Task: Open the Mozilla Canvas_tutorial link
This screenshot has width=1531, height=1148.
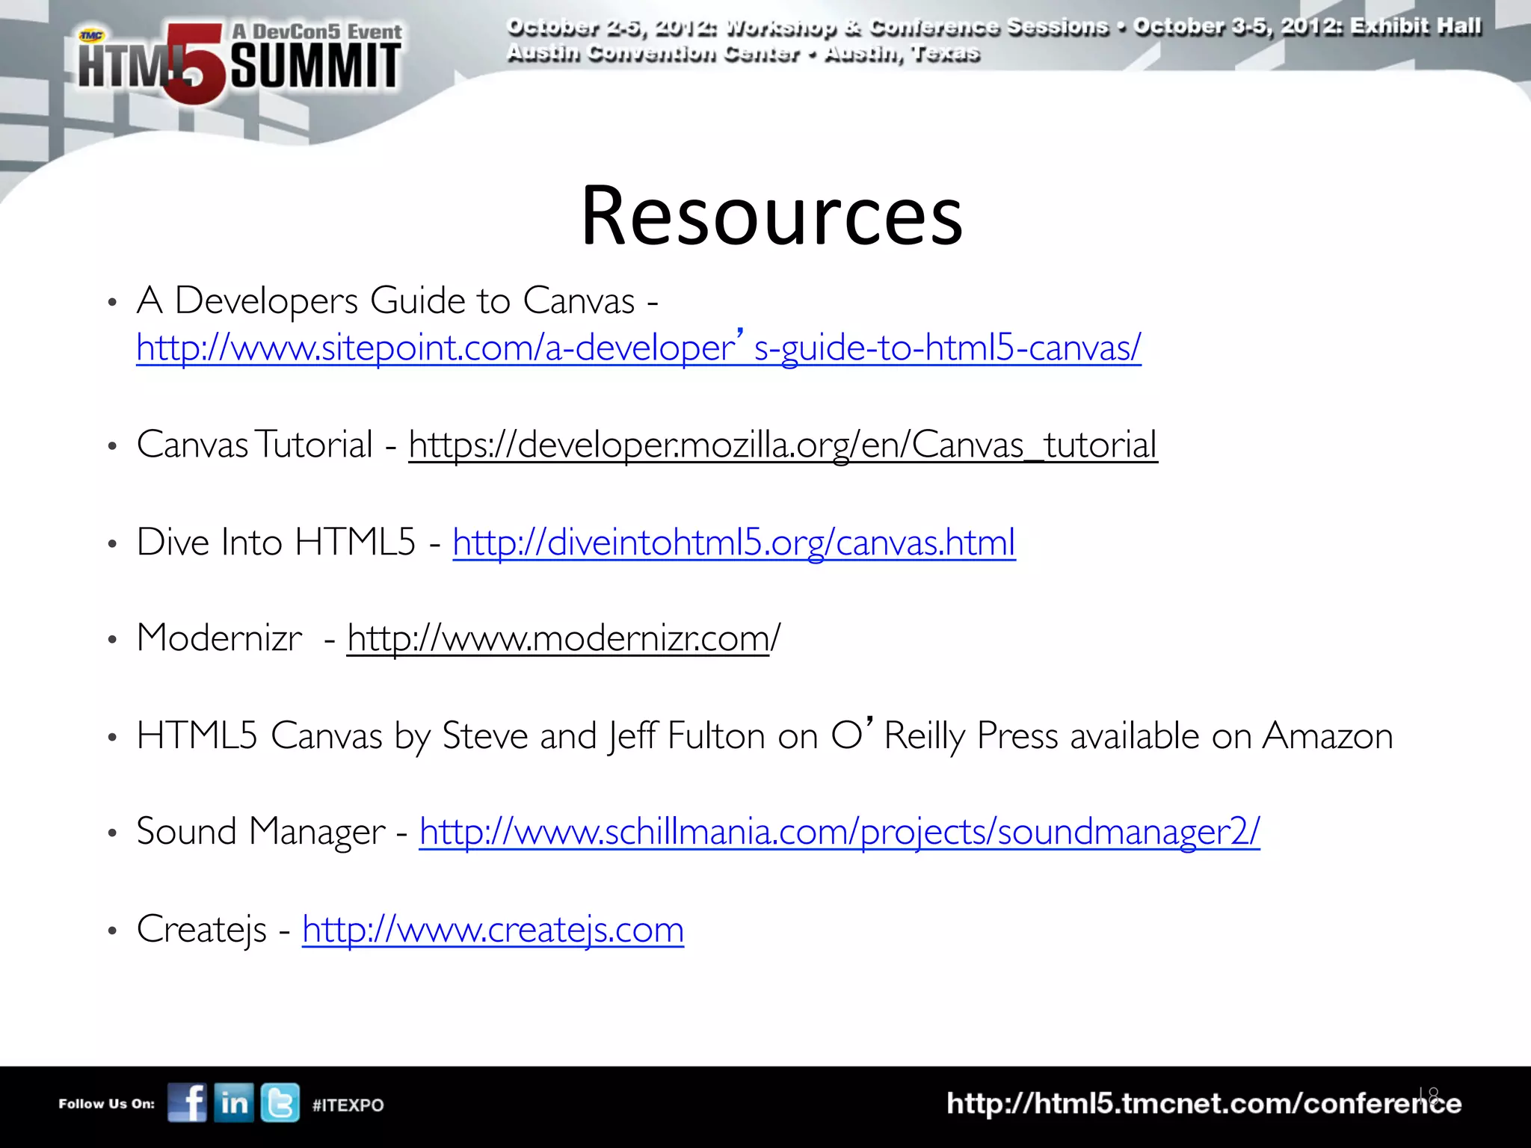Action: pyautogui.click(x=783, y=445)
